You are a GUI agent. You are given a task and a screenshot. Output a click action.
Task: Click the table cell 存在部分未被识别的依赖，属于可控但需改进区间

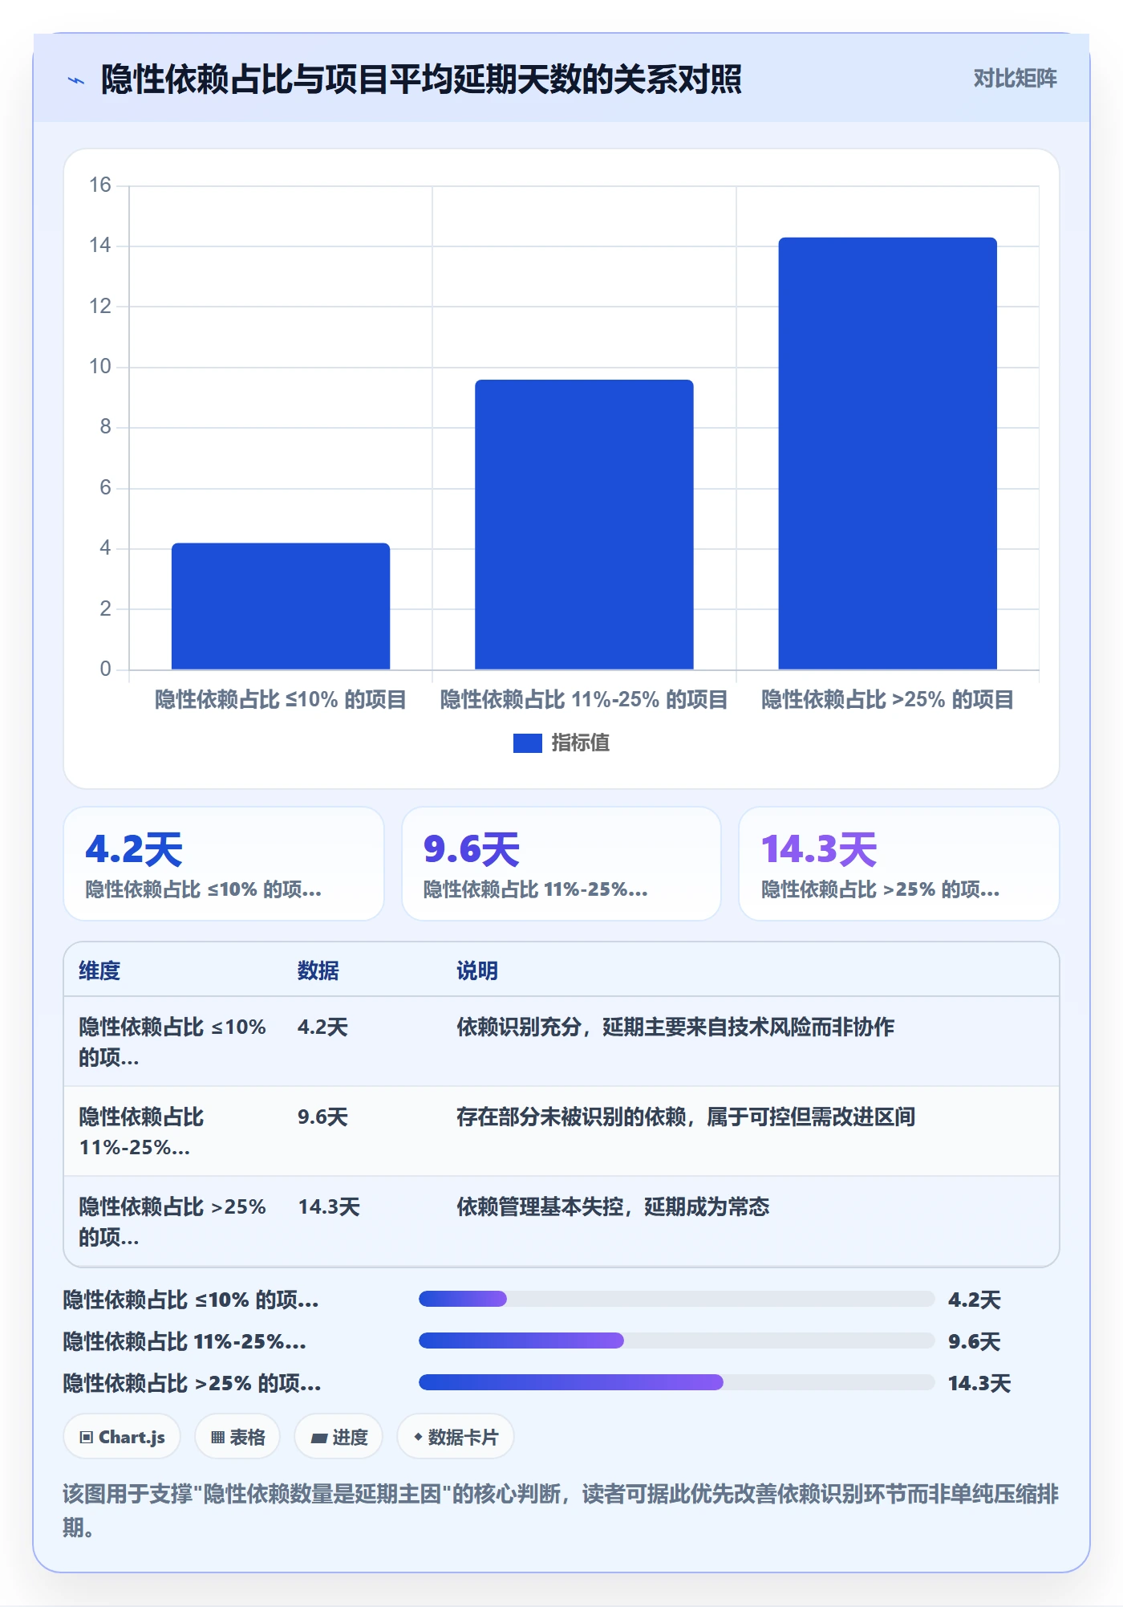686,1117
